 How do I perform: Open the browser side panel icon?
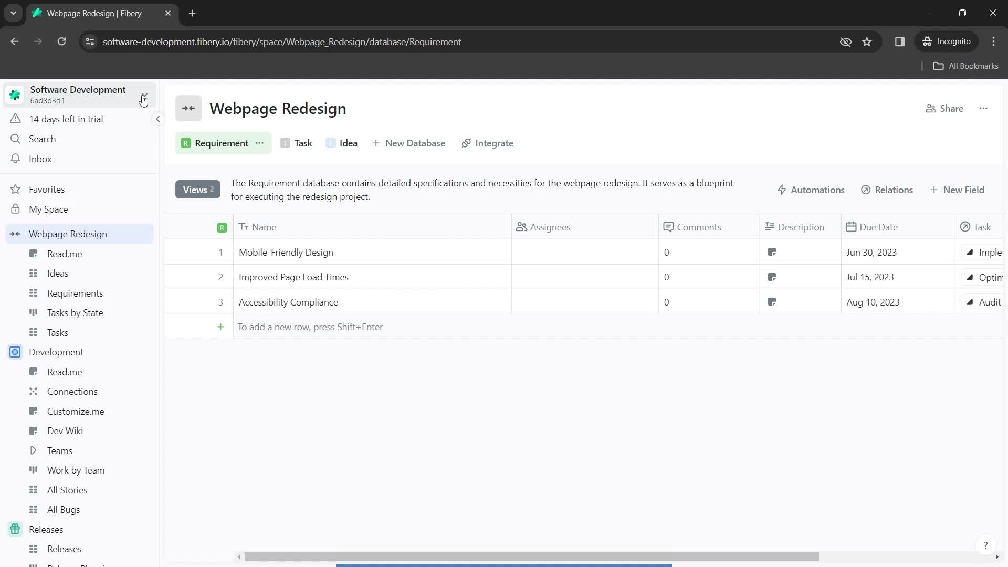pos(900,41)
